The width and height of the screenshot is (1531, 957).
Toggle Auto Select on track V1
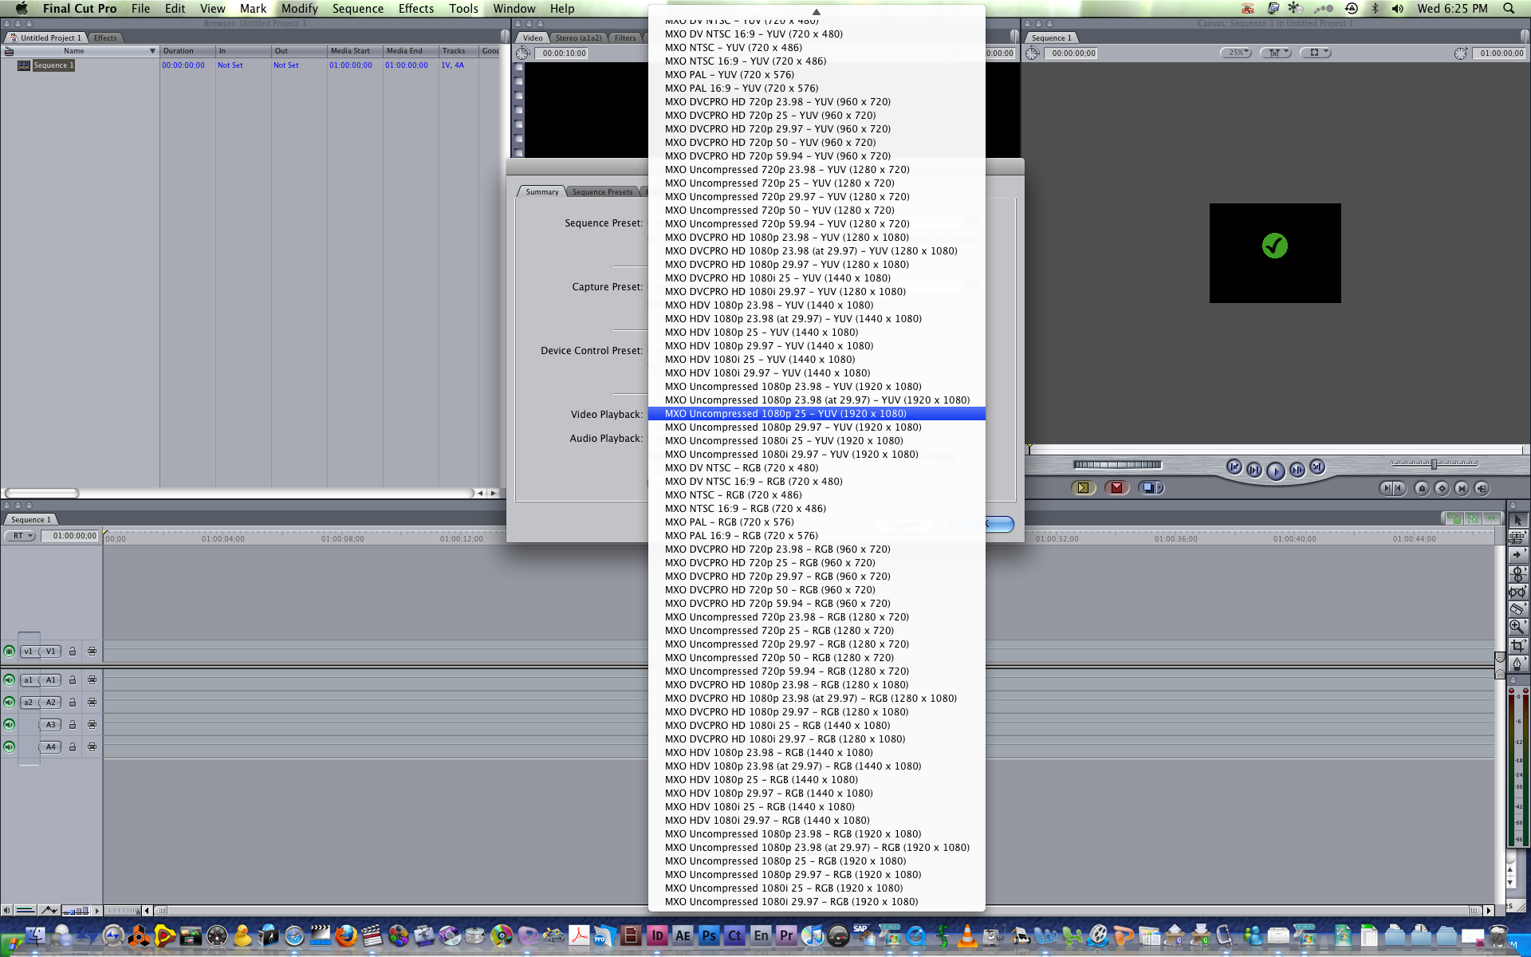click(92, 652)
